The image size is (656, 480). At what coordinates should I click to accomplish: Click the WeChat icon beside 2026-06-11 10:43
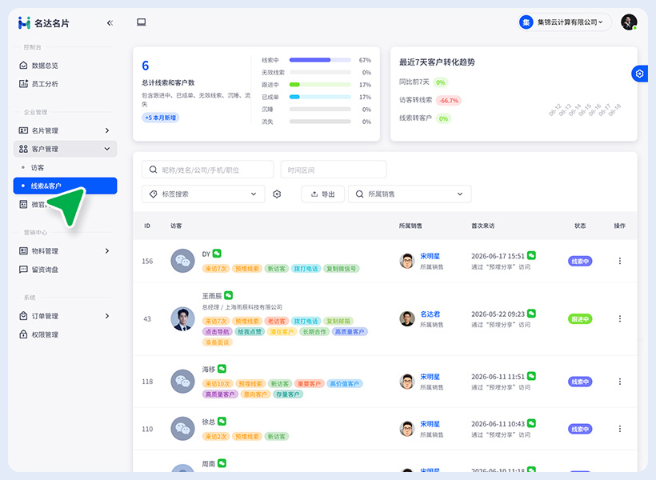click(x=532, y=423)
